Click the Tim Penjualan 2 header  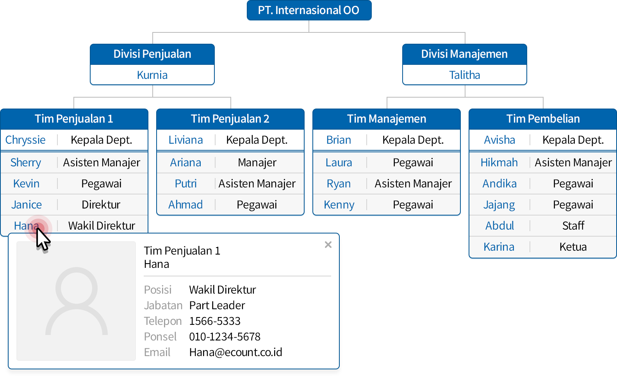[230, 119]
